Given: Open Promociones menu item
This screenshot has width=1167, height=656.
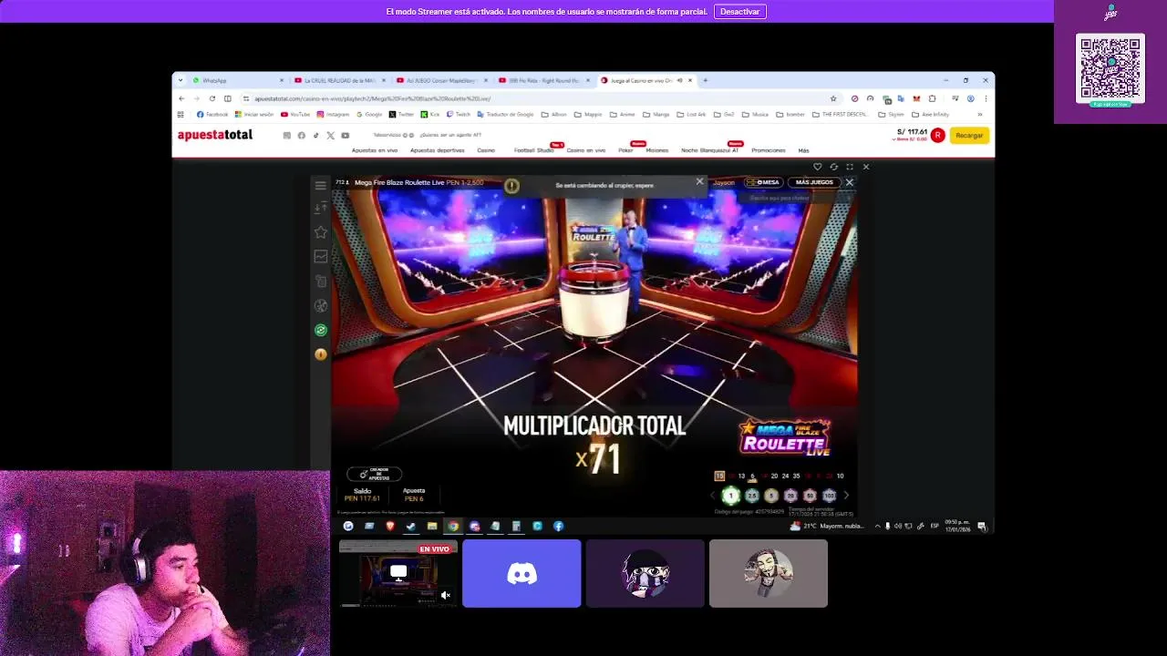Looking at the screenshot, I should [769, 150].
